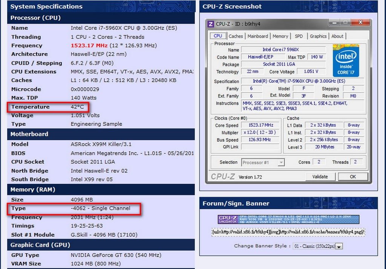
Task: Maximize the CPU-Z window
Action: click(x=345, y=23)
